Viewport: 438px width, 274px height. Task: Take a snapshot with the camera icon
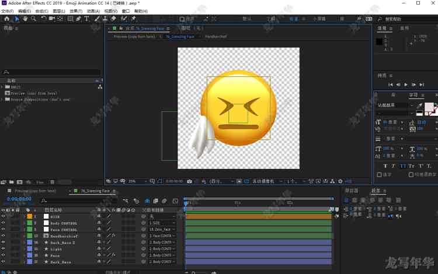click(189, 181)
